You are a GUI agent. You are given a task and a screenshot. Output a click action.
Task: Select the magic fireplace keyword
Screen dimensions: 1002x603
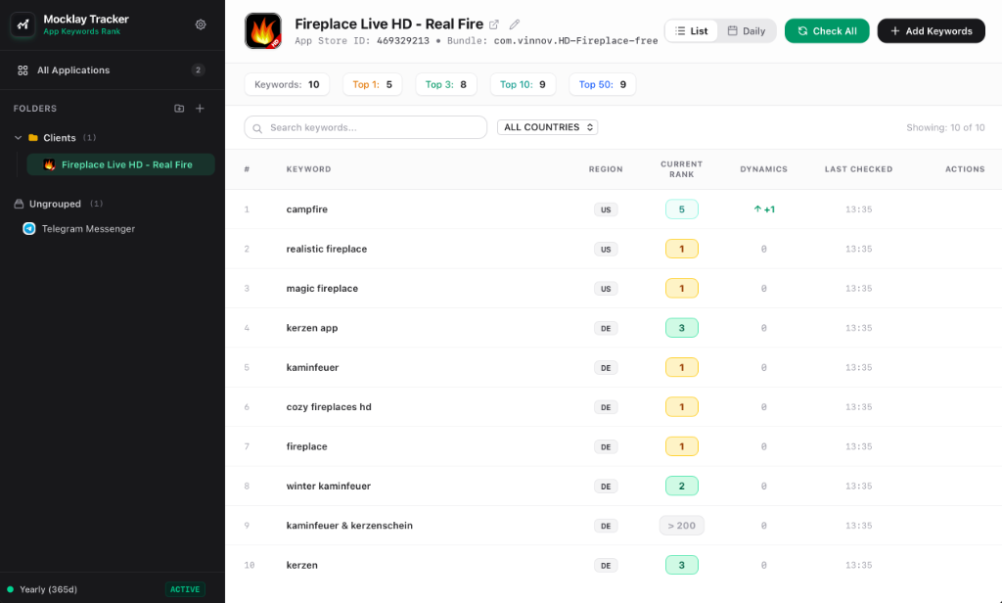pos(322,289)
